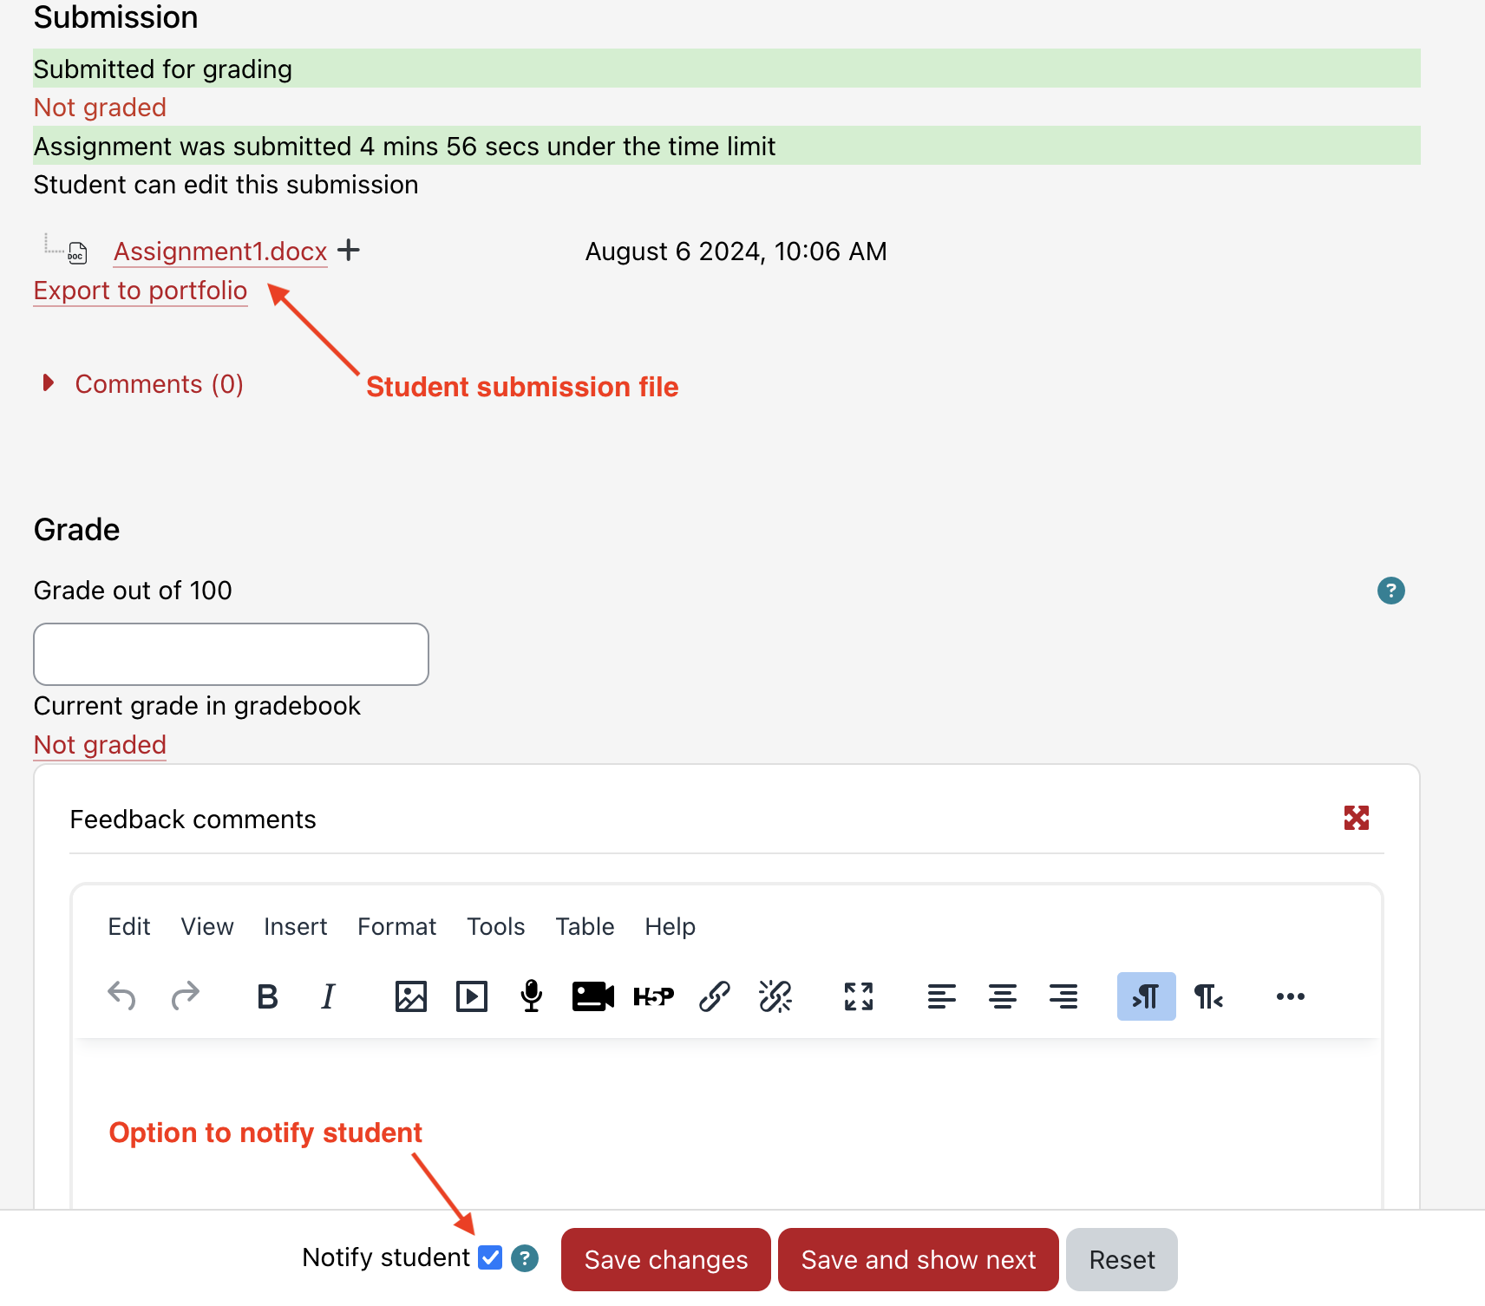Click the insert link icon
1485x1306 pixels.
(714, 996)
